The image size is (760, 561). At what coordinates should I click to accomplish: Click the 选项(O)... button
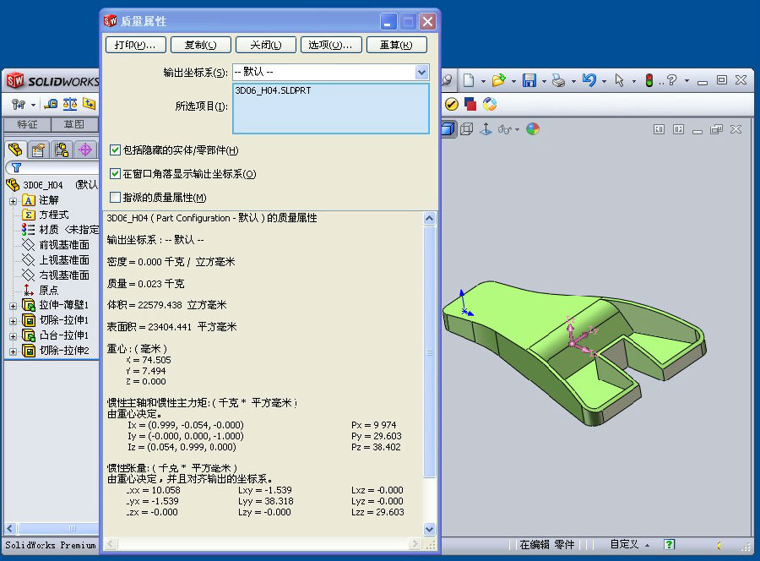coord(330,45)
